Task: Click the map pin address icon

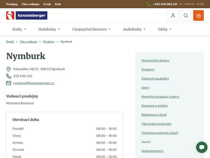Action: click(9, 69)
